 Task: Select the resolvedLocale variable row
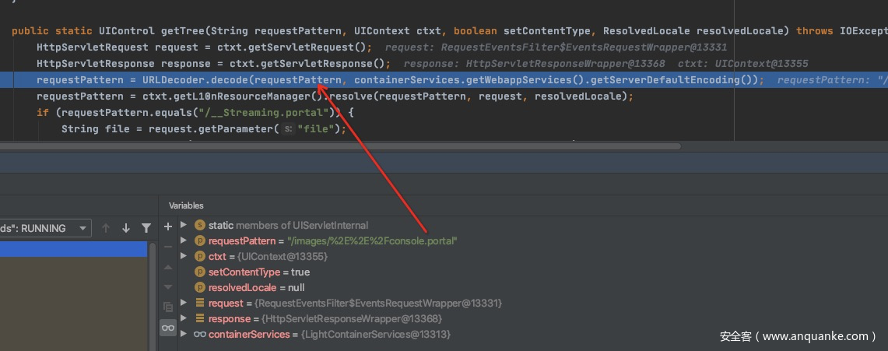pos(255,287)
